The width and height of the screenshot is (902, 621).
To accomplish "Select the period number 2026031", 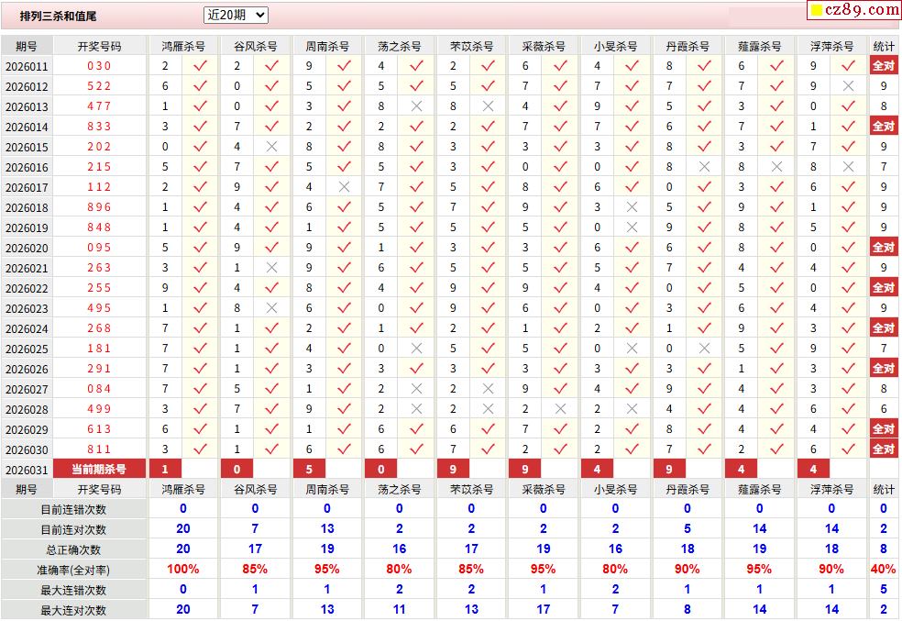I will pos(27,471).
